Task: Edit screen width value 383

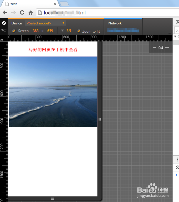Action: click(36, 31)
